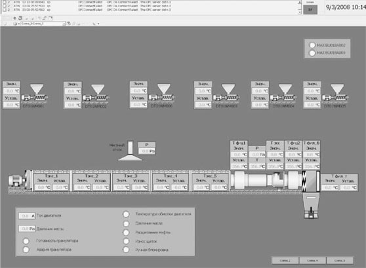Click the Схема_3 navigation button

[x=340, y=260]
